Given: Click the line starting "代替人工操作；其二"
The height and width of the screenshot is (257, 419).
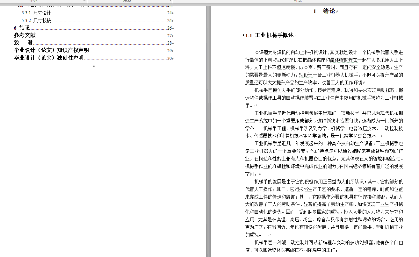Looking at the screenshot, I should (x=324, y=189).
